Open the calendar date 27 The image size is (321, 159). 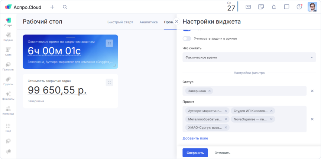pos(231,7)
